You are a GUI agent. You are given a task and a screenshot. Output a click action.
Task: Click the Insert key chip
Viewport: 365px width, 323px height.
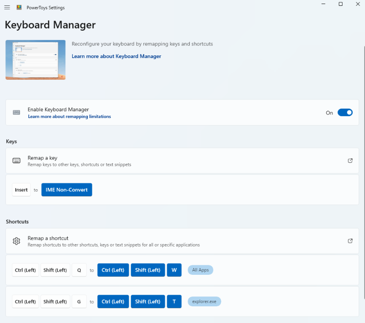[x=21, y=190]
